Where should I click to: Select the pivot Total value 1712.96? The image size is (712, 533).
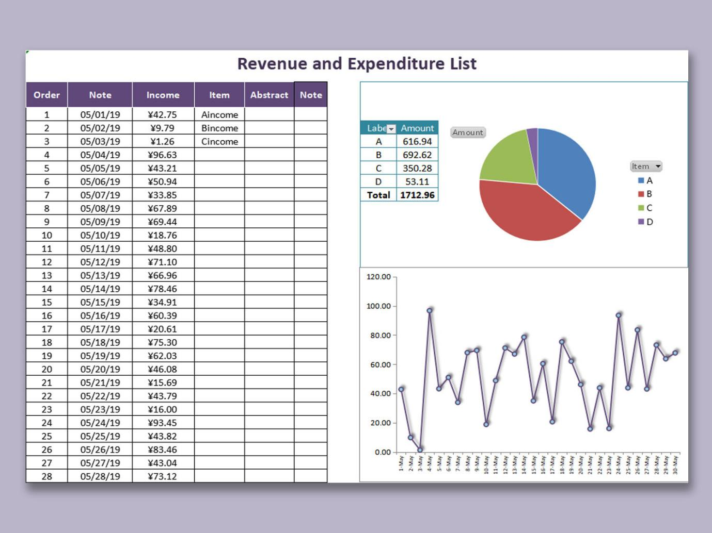pos(417,195)
